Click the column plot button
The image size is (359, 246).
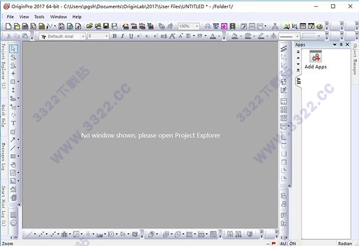[65, 234]
